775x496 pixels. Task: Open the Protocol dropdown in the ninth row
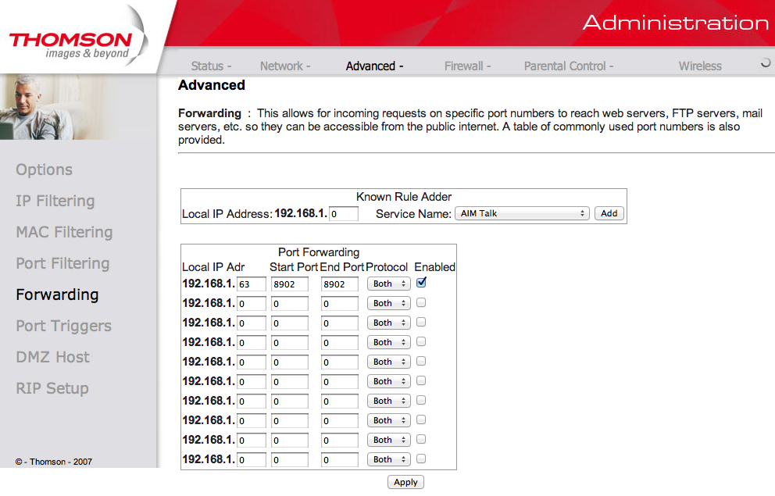[389, 440]
